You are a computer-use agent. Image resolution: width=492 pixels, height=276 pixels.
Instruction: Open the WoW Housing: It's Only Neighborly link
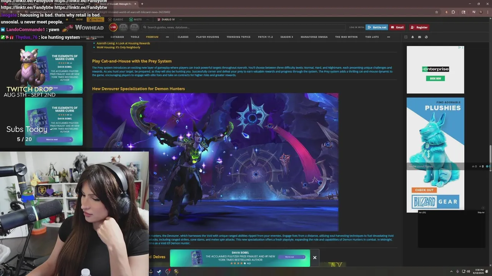(118, 47)
